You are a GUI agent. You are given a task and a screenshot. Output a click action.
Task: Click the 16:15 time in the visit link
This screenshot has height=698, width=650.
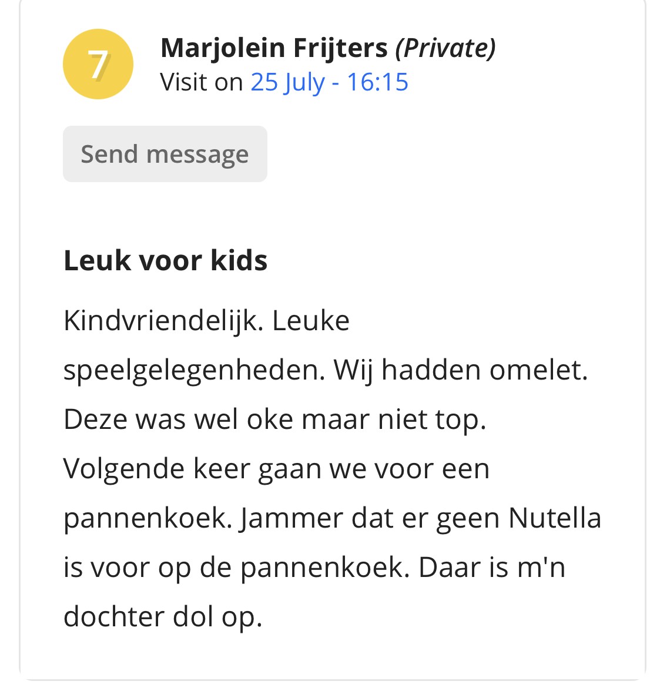tap(377, 82)
